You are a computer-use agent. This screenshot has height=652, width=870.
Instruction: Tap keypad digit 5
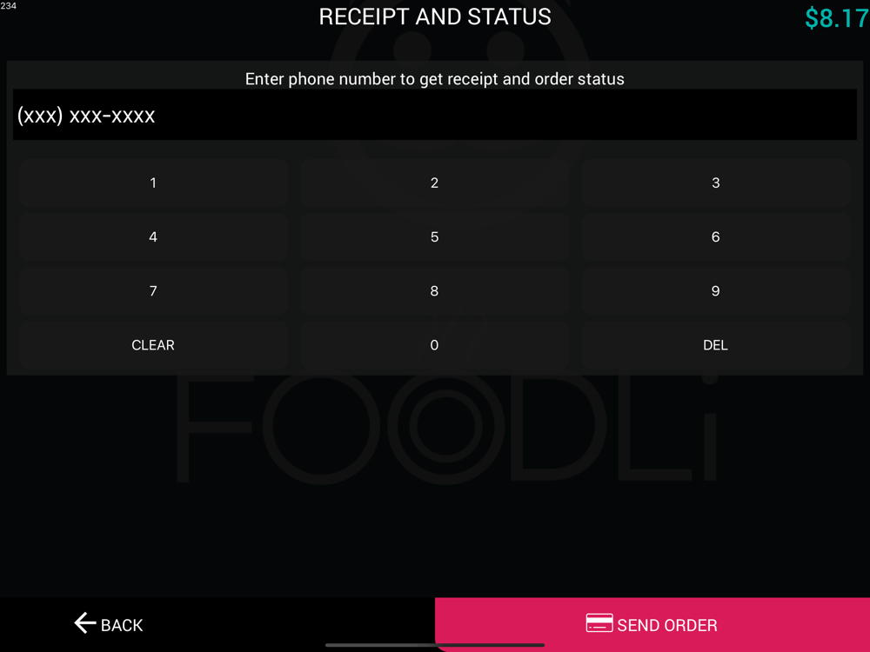[434, 236]
